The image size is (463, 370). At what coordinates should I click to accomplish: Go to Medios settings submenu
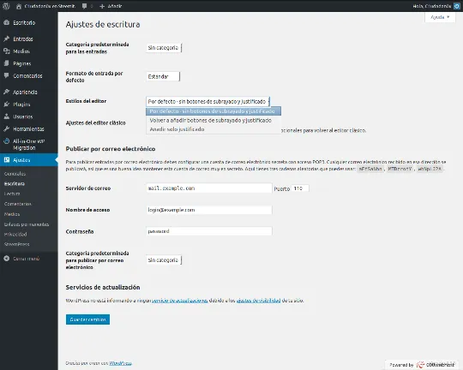tap(12, 214)
